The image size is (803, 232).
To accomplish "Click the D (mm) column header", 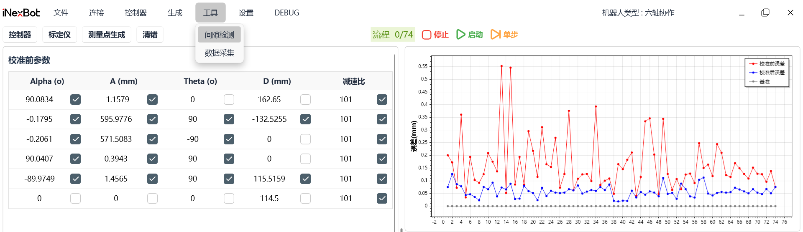I will (277, 81).
